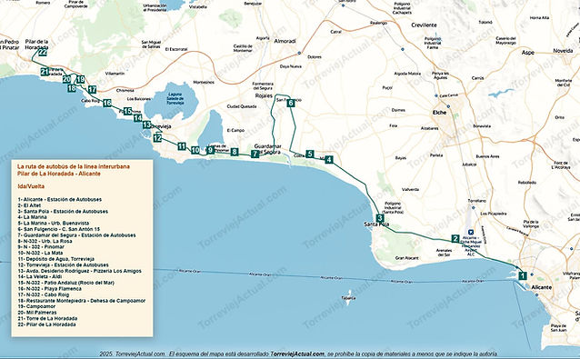Click the 'Rojales' town label
Viewport: 580px width, 359px height.
[264, 95]
